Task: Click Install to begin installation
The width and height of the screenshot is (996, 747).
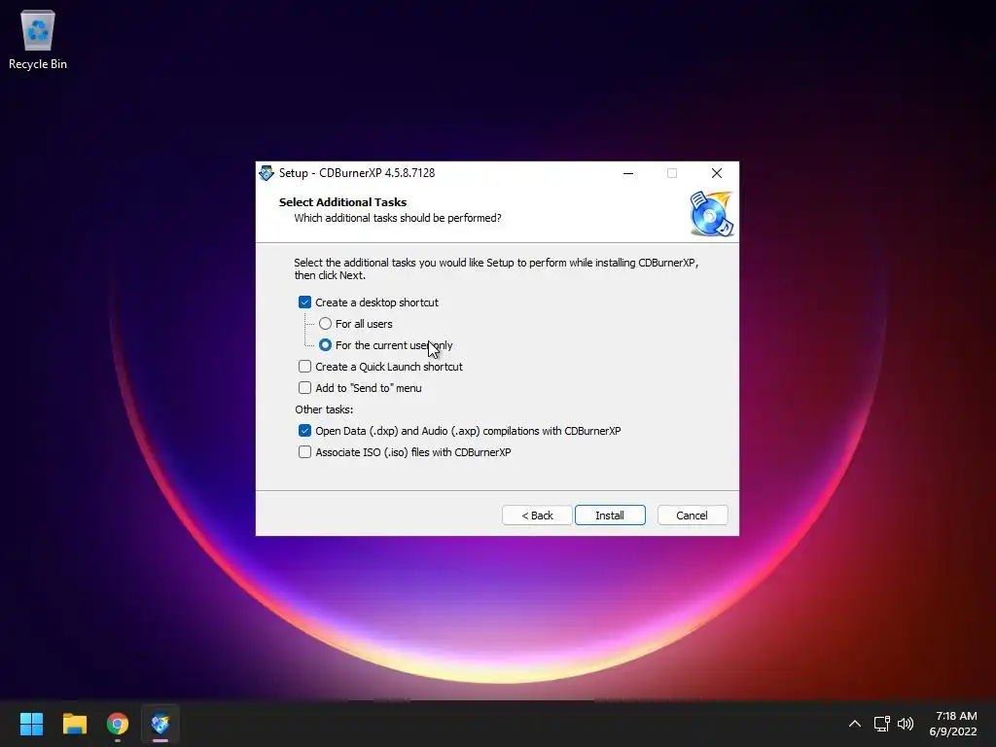Action: click(x=610, y=516)
